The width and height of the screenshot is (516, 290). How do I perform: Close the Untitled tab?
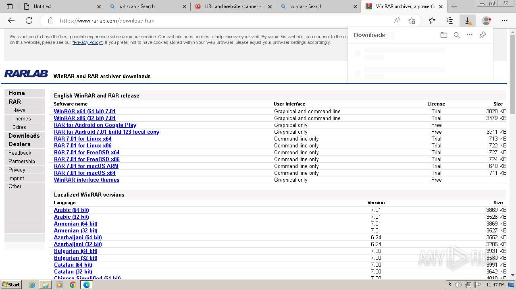coord(99,6)
